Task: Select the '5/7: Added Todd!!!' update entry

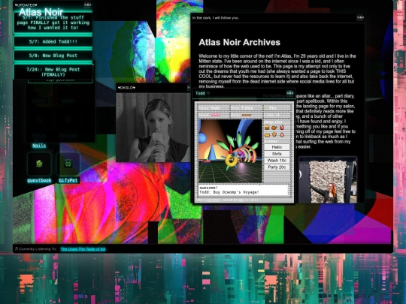Action: (53, 41)
